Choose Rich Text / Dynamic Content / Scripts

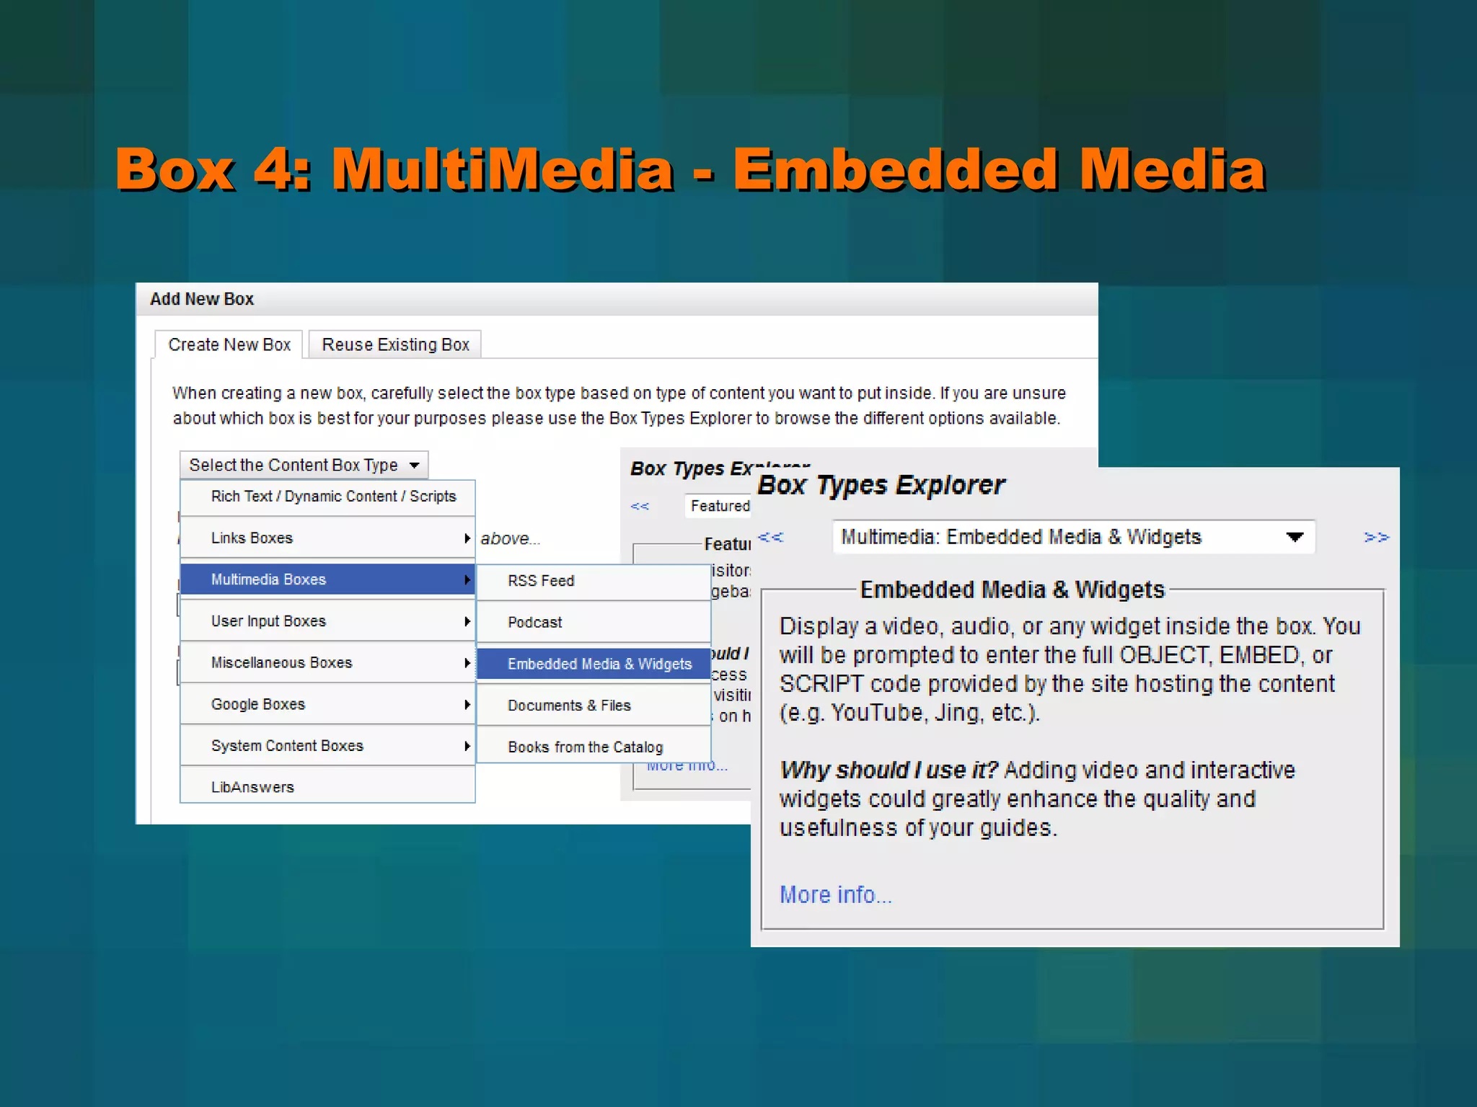pyautogui.click(x=327, y=497)
